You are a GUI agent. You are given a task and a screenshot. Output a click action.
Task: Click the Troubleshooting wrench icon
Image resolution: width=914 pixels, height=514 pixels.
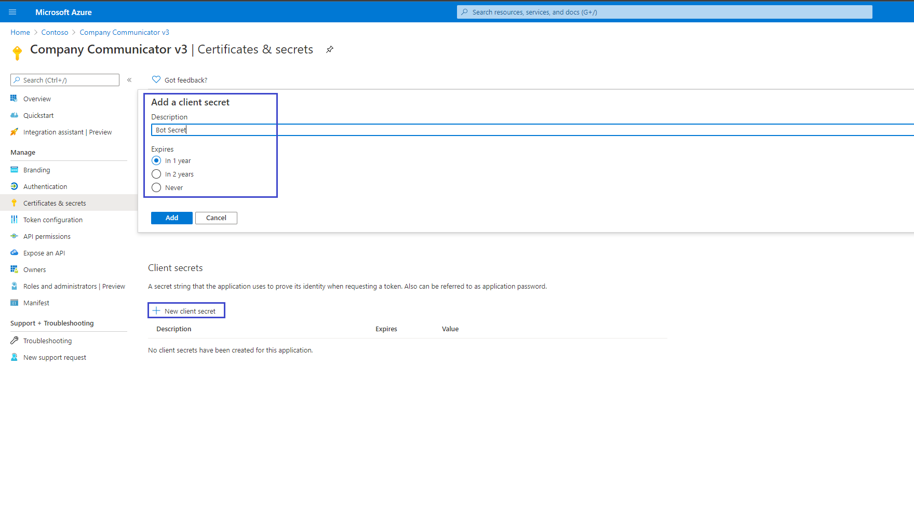coord(14,341)
